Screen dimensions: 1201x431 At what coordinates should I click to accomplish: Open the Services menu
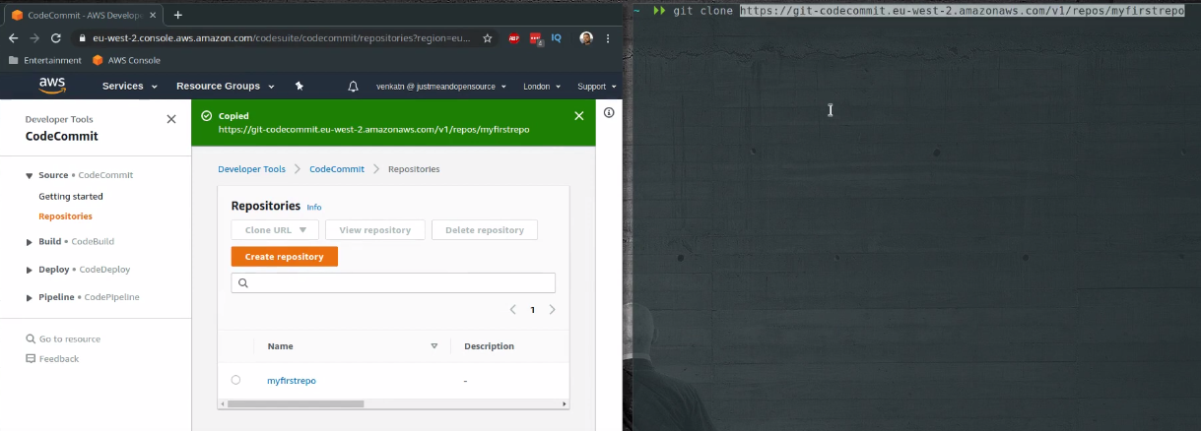point(130,86)
